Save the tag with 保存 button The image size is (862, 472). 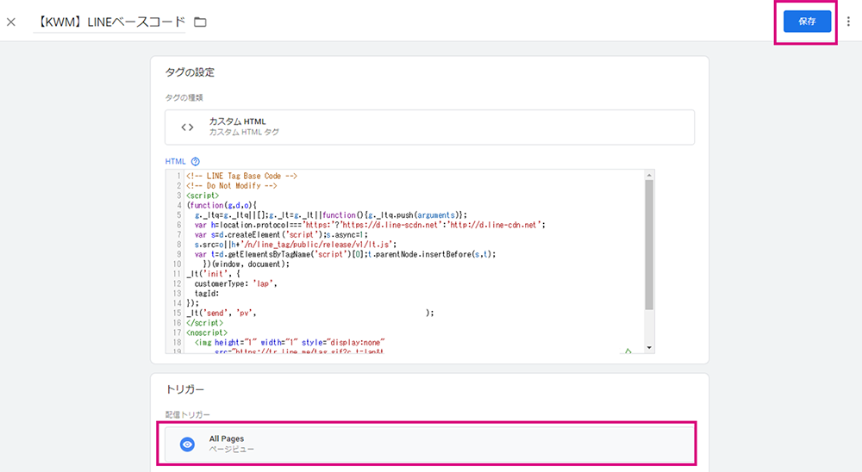click(807, 22)
